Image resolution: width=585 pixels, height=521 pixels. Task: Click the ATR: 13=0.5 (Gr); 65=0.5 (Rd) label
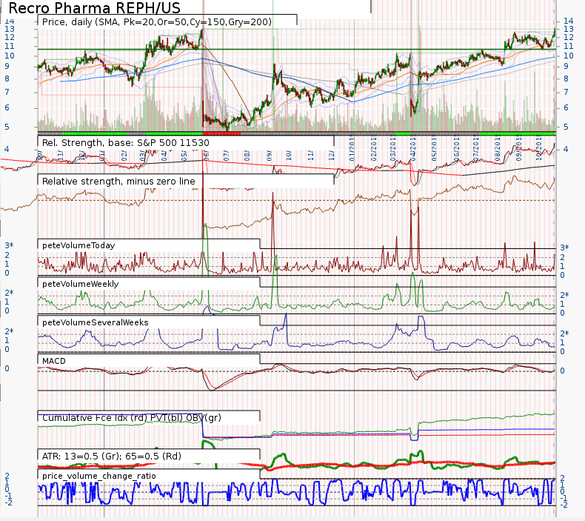(112, 457)
